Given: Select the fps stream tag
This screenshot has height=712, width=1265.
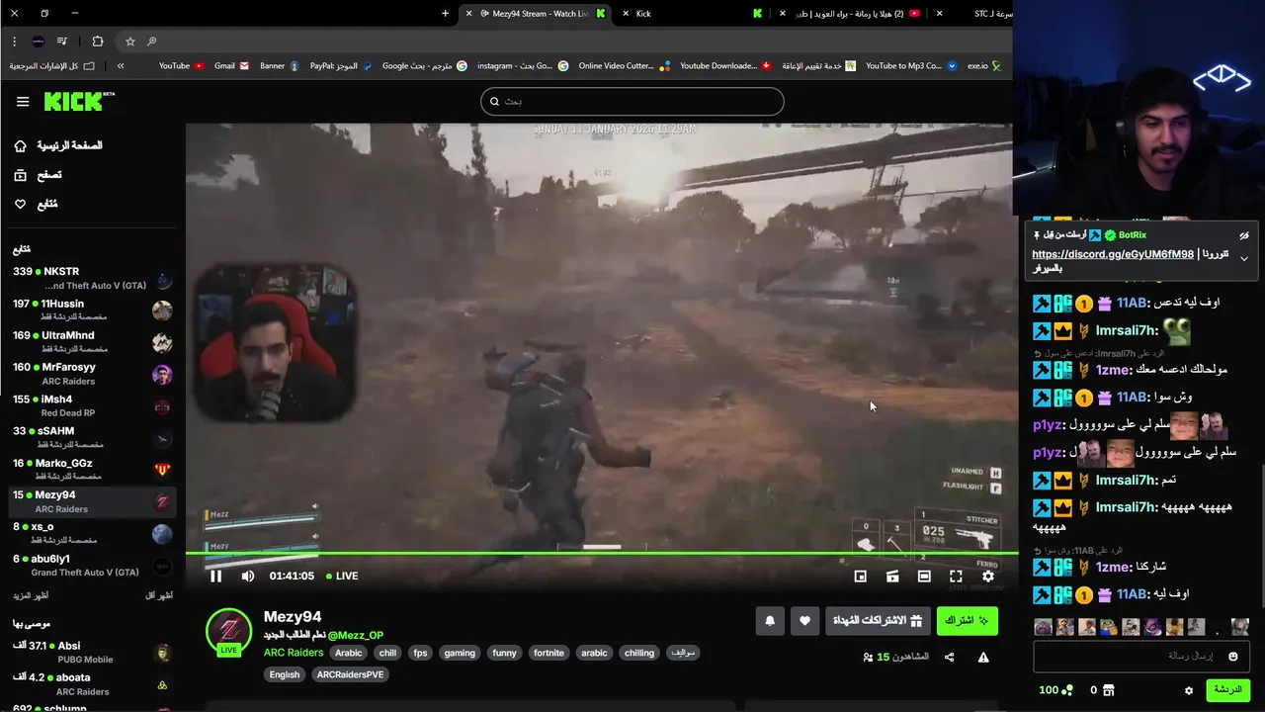Looking at the screenshot, I should tap(420, 653).
